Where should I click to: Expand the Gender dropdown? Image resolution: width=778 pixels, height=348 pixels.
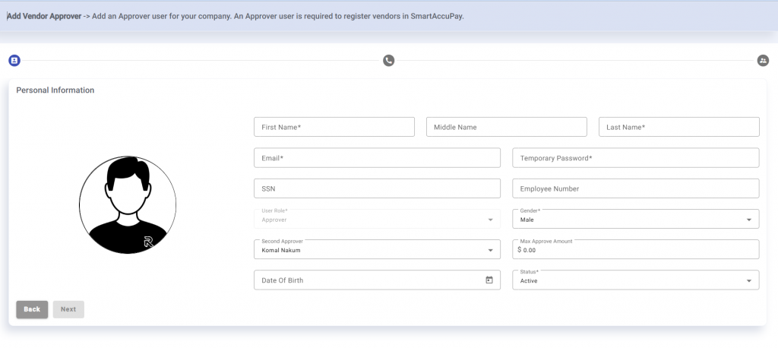(x=635, y=219)
